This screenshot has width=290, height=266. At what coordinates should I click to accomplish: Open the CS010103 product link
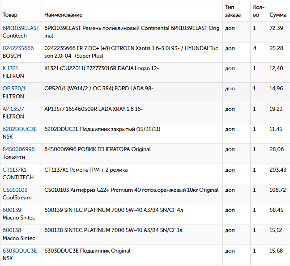tap(15, 190)
